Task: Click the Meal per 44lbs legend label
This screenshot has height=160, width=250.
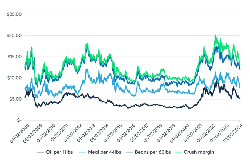Action: (107, 152)
